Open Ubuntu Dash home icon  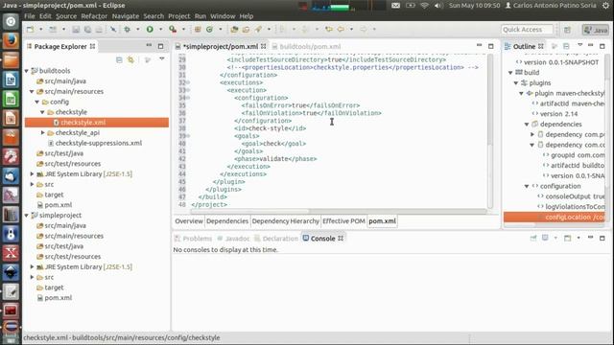pos(11,21)
